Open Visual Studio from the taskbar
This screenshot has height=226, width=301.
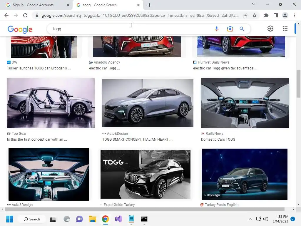118,219
